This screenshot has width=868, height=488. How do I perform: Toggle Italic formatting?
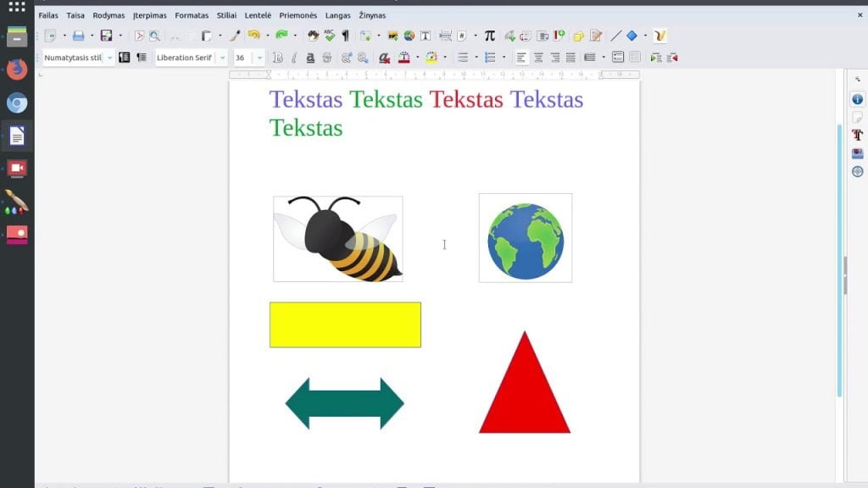coord(294,58)
